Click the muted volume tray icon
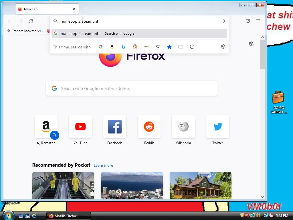The image size is (293, 220). point(271,215)
